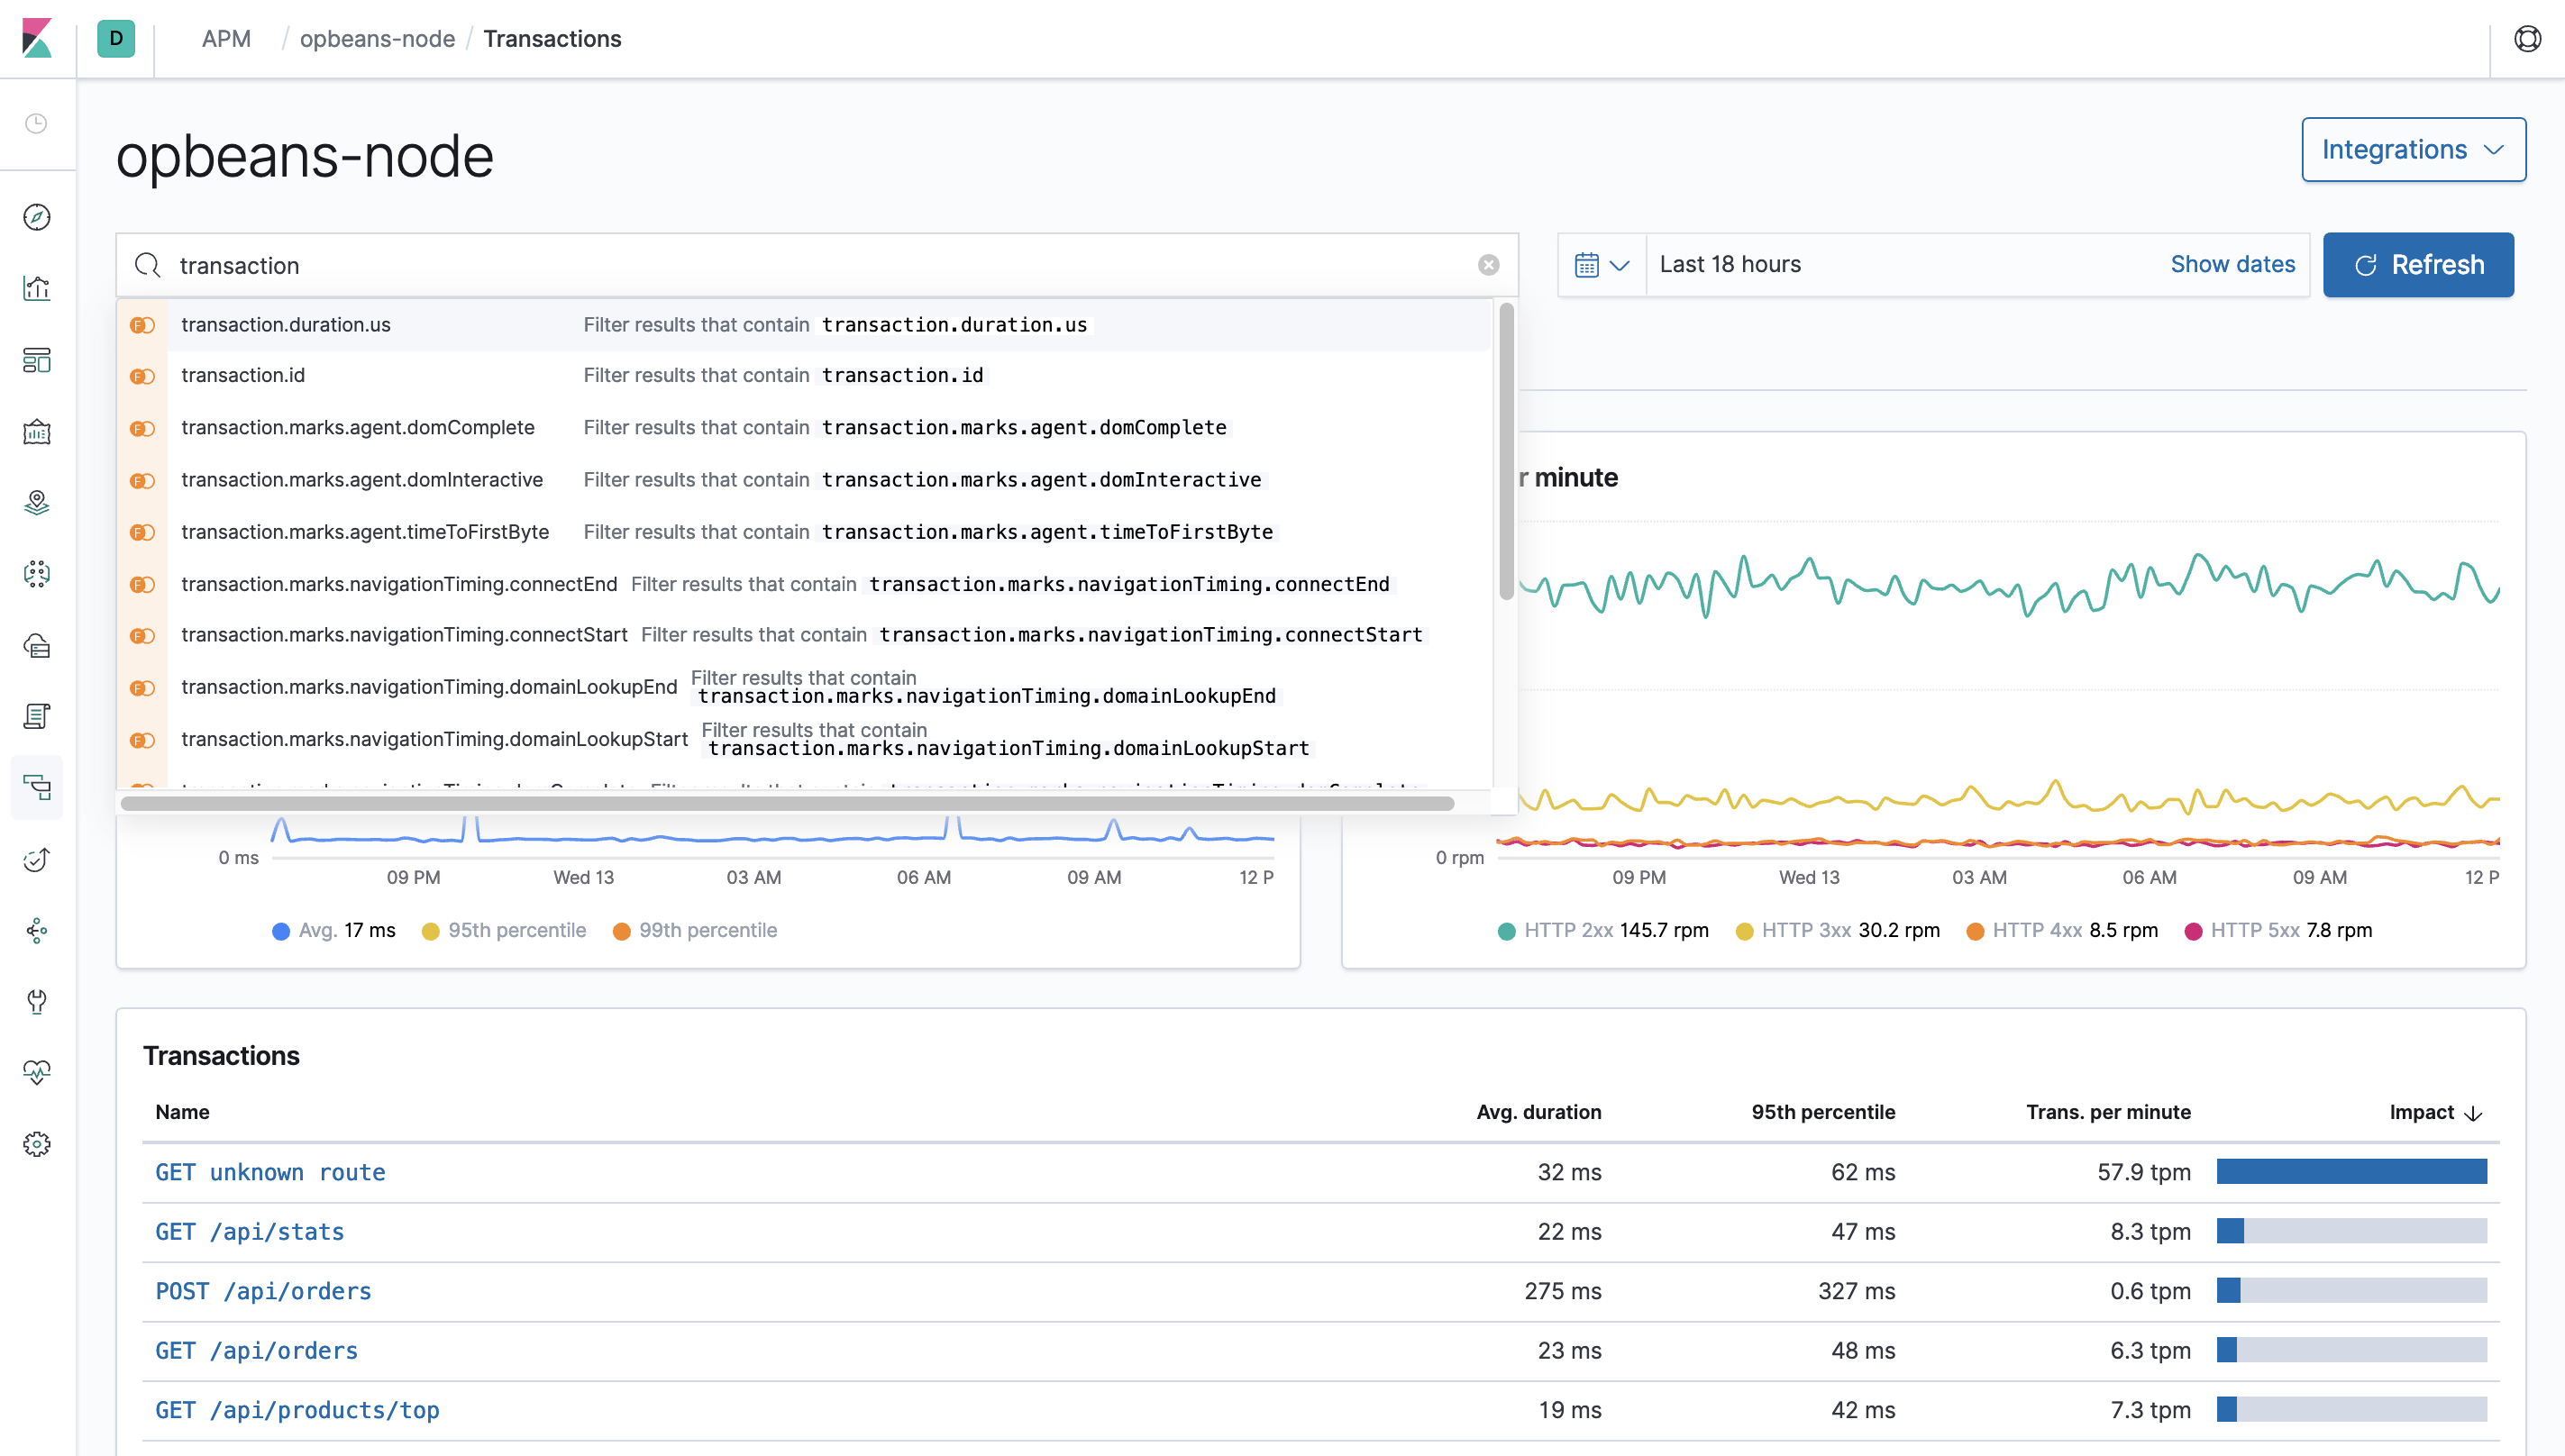
Task: Open the Maps icon in the sidebar
Action: (x=37, y=503)
